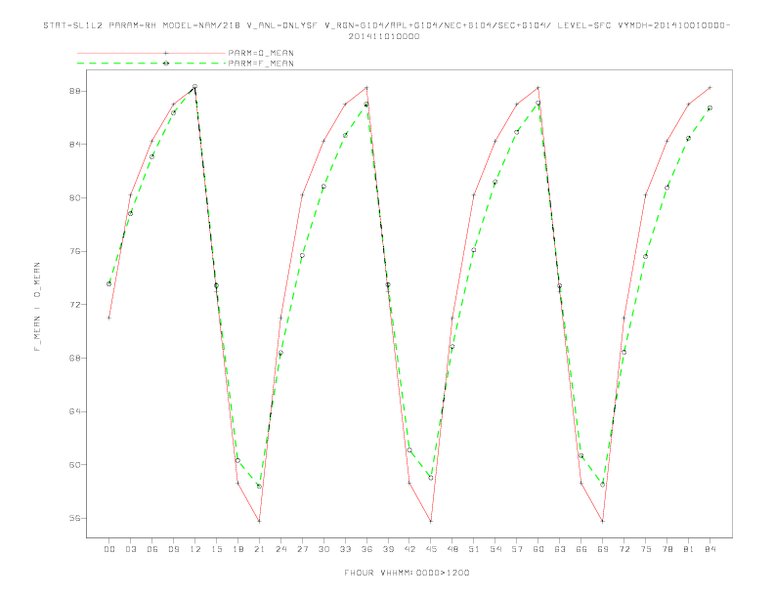Click the x-axis tick label 57
Viewport: 774px width, 598px height.
click(x=517, y=549)
